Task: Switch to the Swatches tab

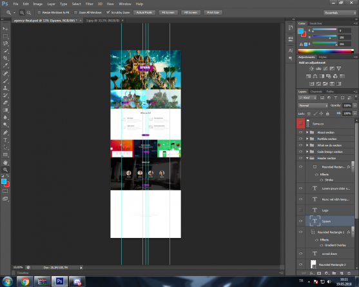Action: click(316, 23)
